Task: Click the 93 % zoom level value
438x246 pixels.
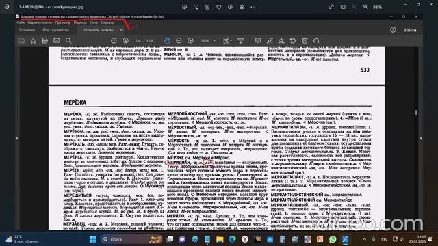Action: tap(377, 8)
